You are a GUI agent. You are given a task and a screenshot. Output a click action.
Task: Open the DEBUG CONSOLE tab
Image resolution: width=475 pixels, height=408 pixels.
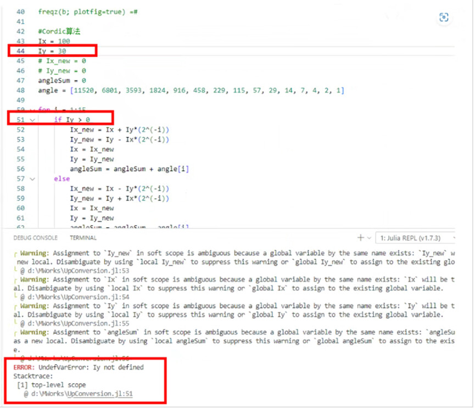pyautogui.click(x=35, y=238)
